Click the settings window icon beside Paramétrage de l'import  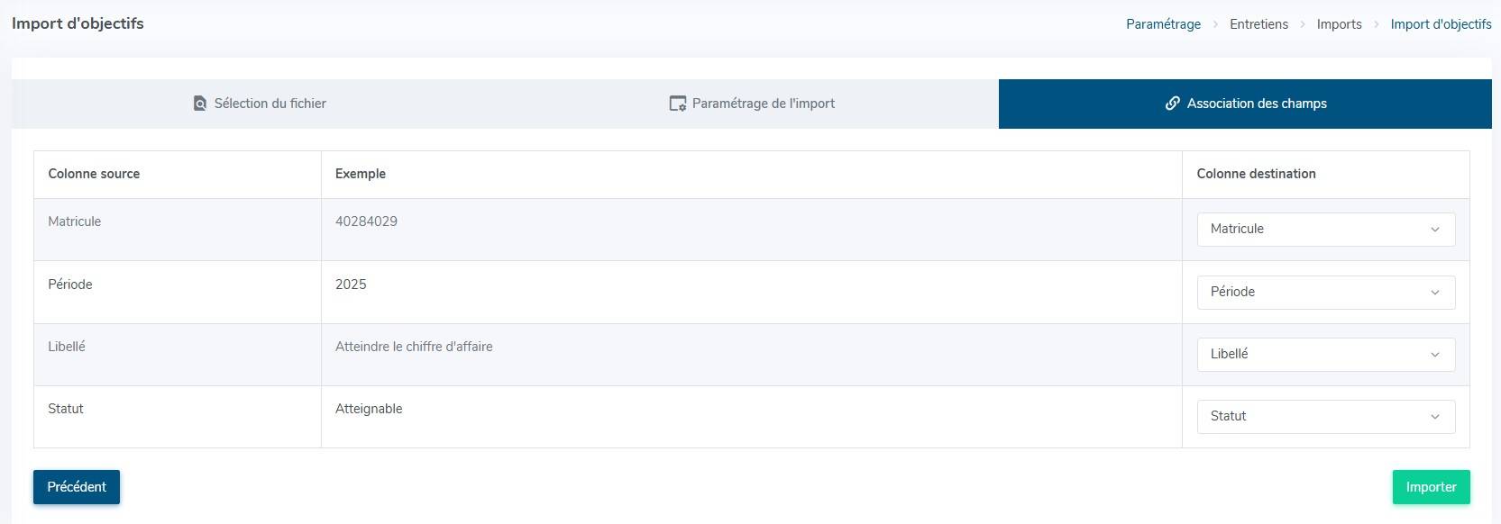(677, 104)
